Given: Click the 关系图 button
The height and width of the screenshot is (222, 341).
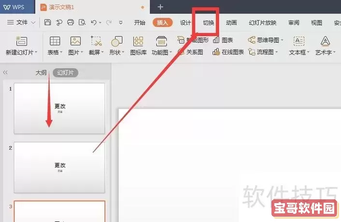Looking at the screenshot, I should tap(190, 52).
